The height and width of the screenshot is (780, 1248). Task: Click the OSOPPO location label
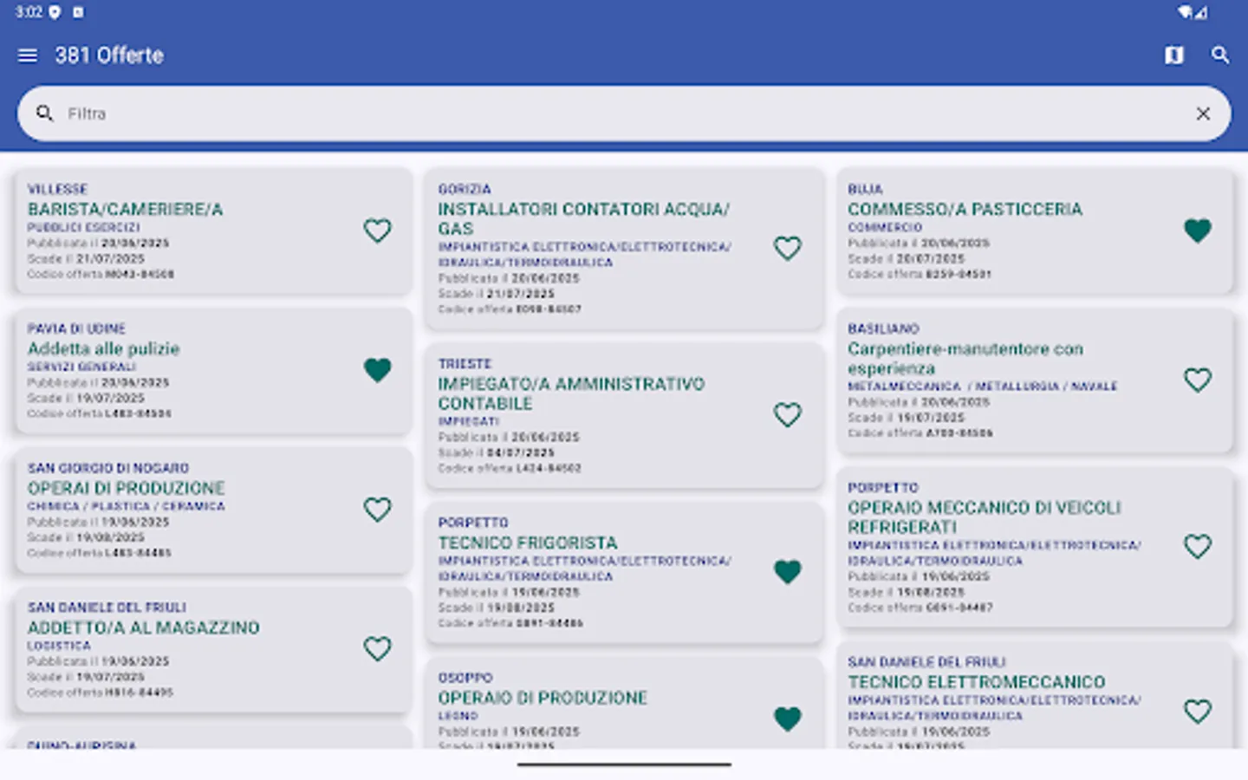[x=465, y=678]
